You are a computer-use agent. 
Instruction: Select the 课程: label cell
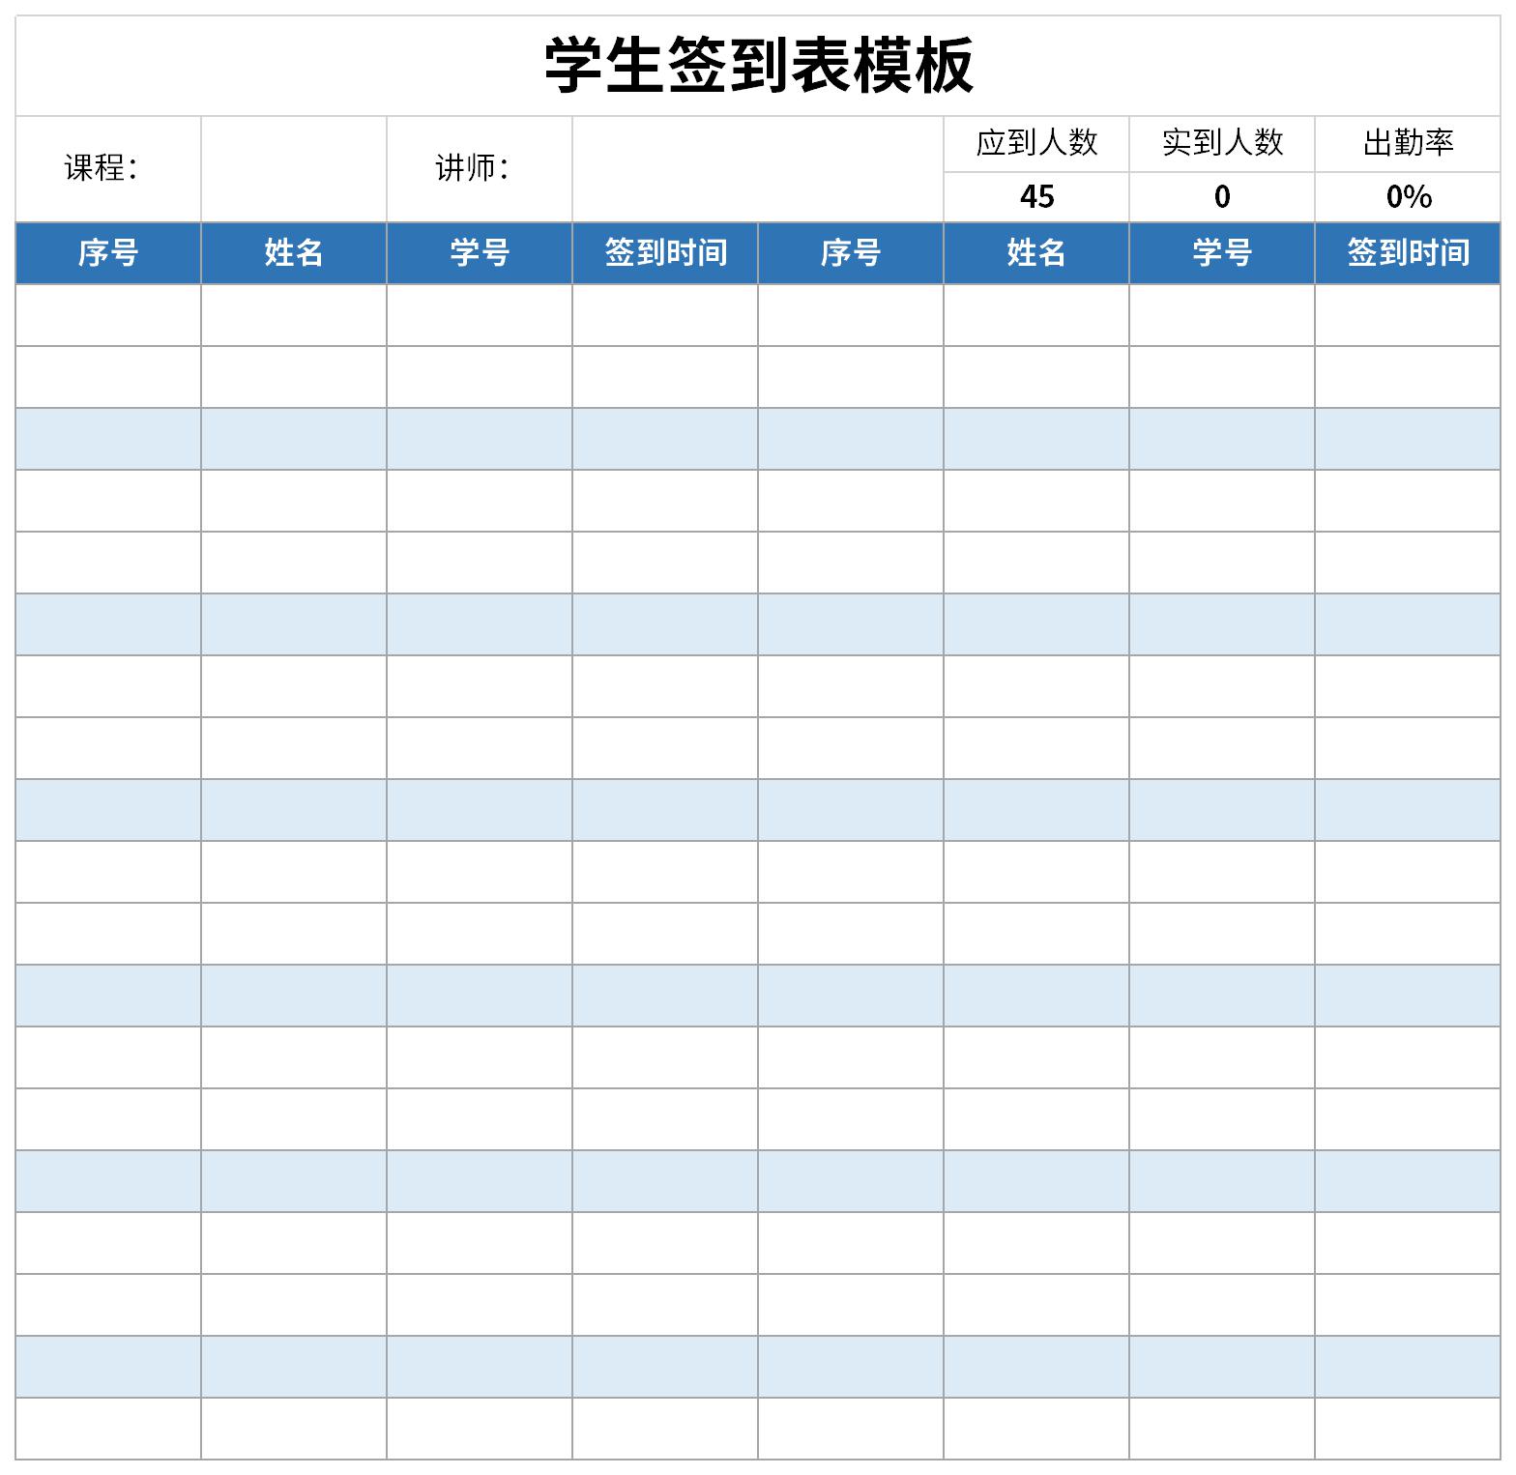tap(107, 169)
